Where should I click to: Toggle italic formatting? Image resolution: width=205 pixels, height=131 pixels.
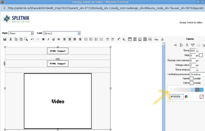48,39
